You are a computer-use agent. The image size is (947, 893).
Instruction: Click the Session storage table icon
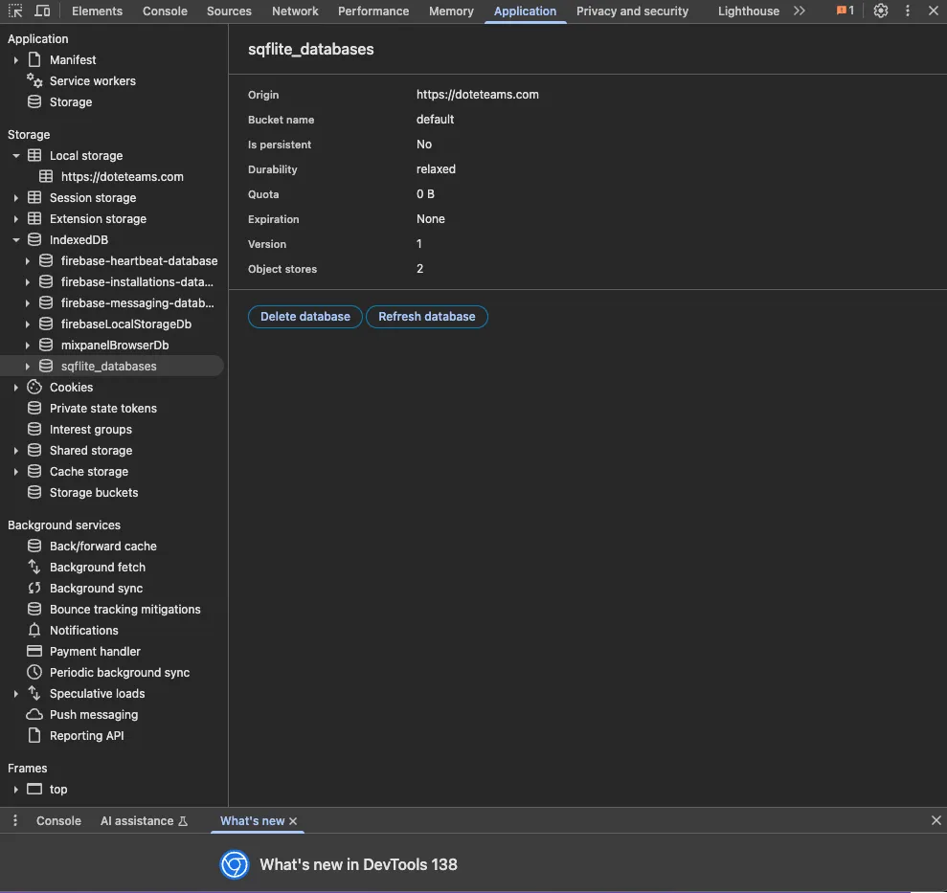coord(34,197)
